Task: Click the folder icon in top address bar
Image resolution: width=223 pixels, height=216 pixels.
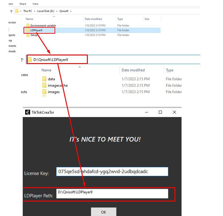Action: [x=17, y=11]
